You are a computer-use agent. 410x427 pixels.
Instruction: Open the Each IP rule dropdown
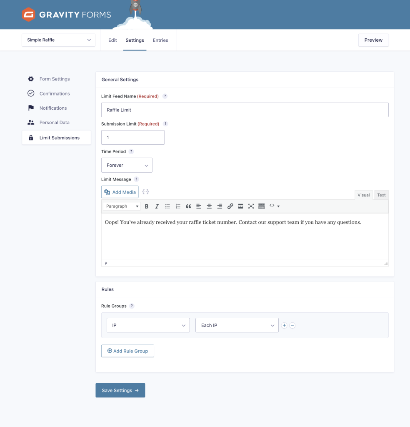[237, 325]
